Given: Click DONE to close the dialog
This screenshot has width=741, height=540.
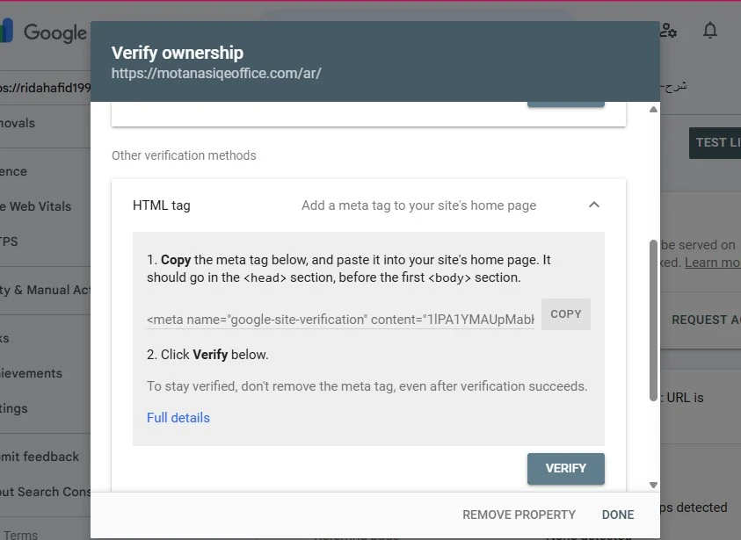Looking at the screenshot, I should click(x=618, y=515).
